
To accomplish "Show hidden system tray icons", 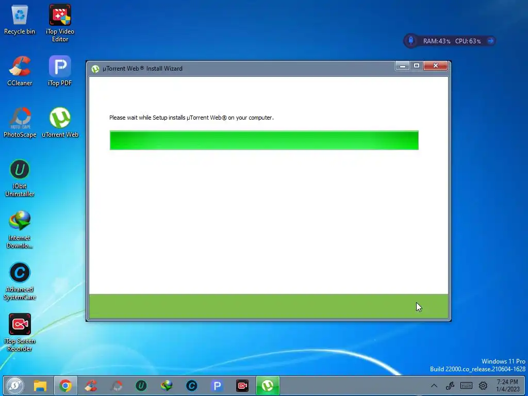I will [x=434, y=386].
